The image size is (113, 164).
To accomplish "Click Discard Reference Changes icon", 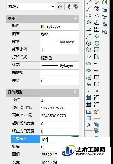I will coord(105,24).
